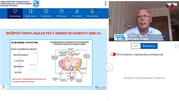The image size is (179, 101).
Task: Click the calendar schedule icon
Action: tap(46, 11)
